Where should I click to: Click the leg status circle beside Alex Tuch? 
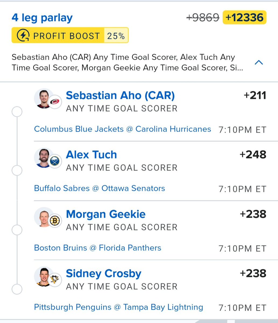point(17,171)
